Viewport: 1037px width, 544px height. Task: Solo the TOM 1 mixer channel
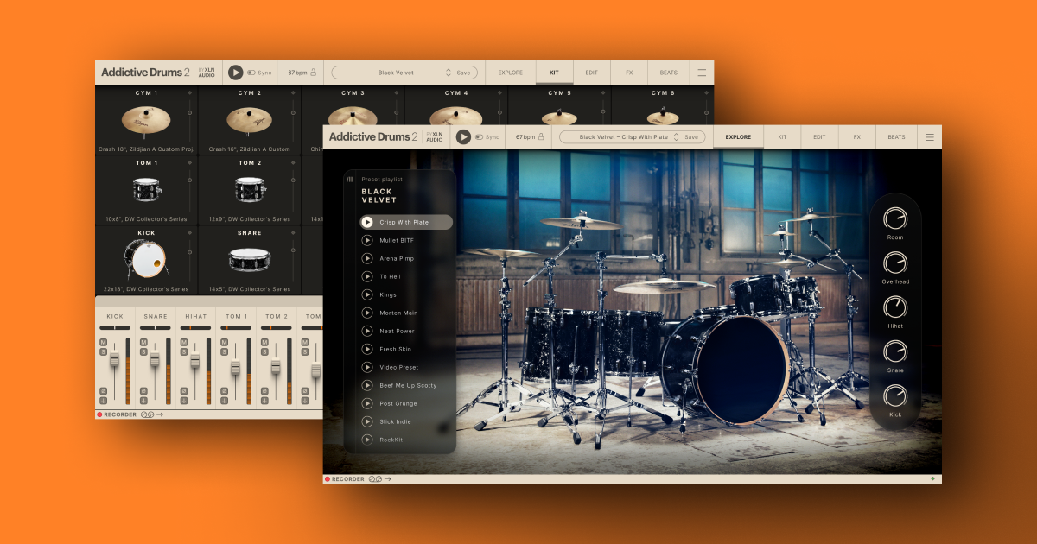click(224, 351)
